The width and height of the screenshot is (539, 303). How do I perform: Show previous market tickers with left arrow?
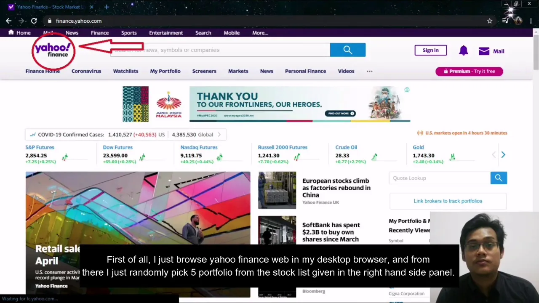tap(494, 155)
